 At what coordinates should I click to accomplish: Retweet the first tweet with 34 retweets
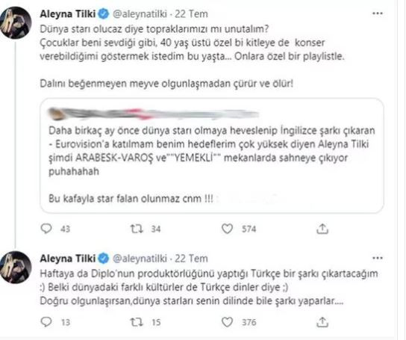(x=137, y=229)
